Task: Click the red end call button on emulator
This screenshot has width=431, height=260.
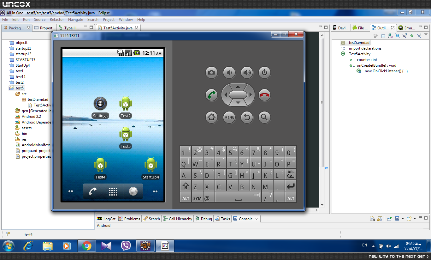Action: coord(265,95)
